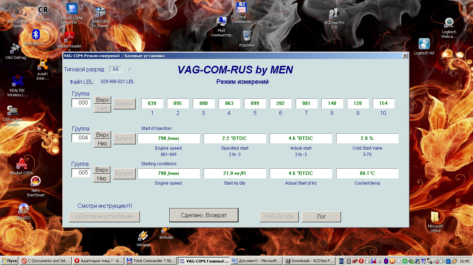Switch to C:\Documents and Settings taskbar item

[x=46, y=261]
